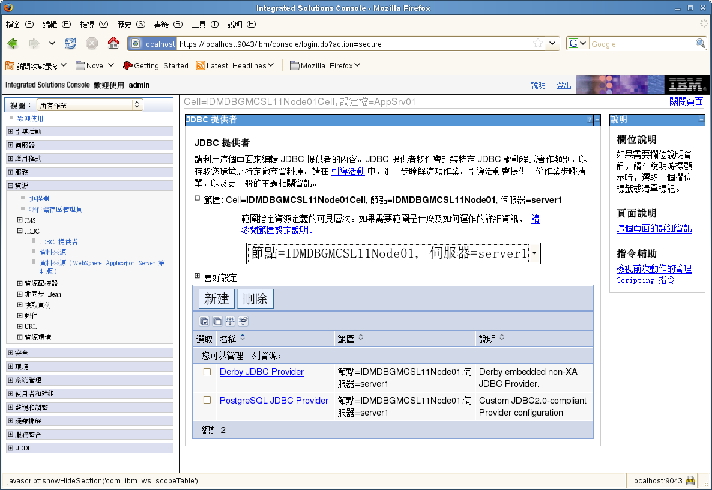Minimize the 說明 help portlet
Viewport: 712px width, 490px height.
pyautogui.click(x=701, y=120)
